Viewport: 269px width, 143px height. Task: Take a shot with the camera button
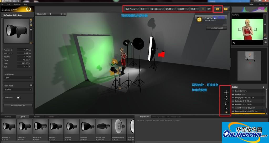coord(218,9)
